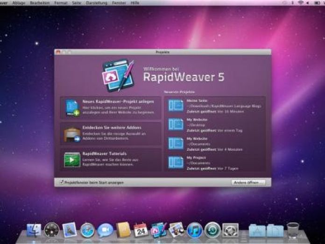Screen dimensions: 325x244
Task: Open the Applications folder stack in dock
Action: (257, 230)
